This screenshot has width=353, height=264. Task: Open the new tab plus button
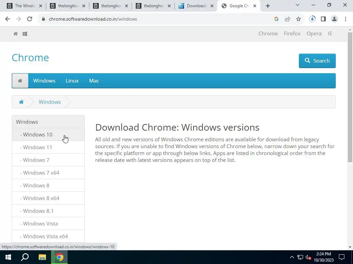tap(268, 6)
